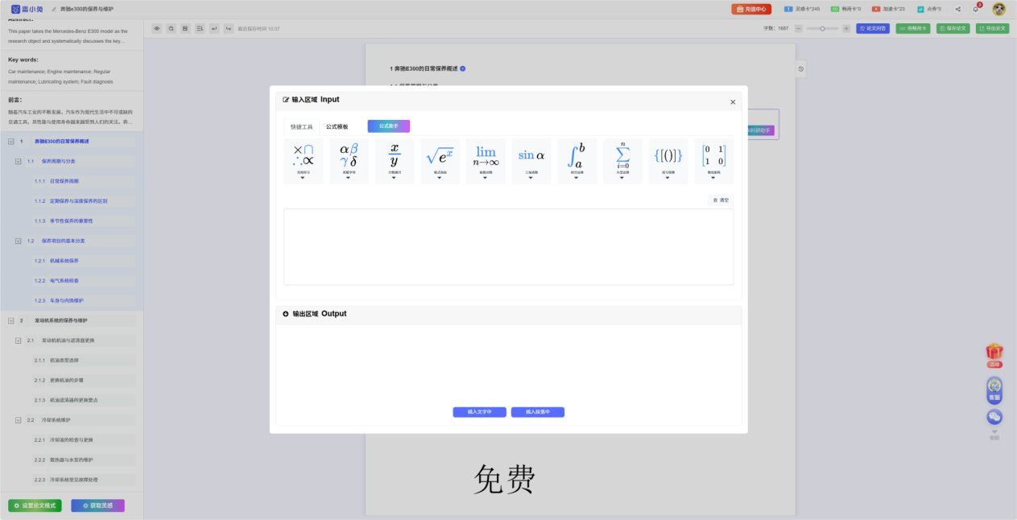The image size is (1017, 520).
Task: Open the square root e^x formula group
Action: [x=440, y=161]
